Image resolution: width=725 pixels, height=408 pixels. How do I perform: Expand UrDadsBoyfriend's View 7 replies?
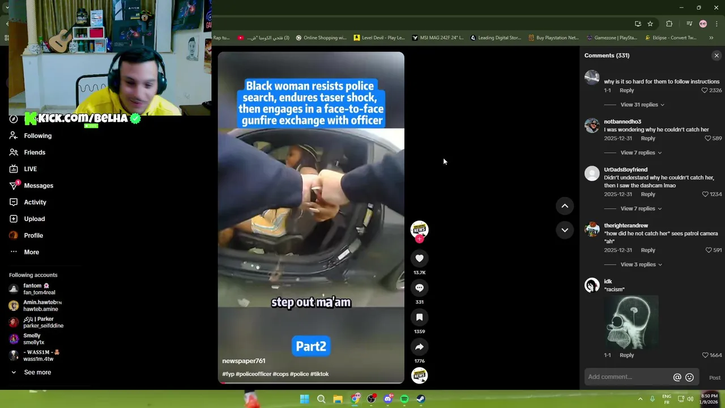(641, 209)
